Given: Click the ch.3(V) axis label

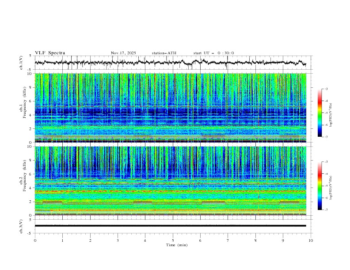Looking at the screenshot, I should 21,226.
